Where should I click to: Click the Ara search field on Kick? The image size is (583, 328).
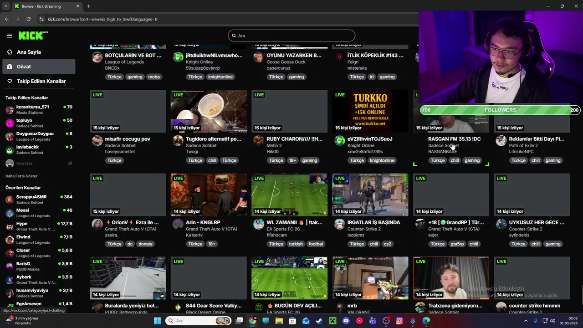click(291, 36)
